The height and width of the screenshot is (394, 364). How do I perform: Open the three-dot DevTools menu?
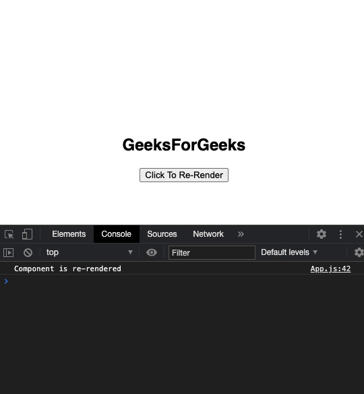tap(340, 234)
